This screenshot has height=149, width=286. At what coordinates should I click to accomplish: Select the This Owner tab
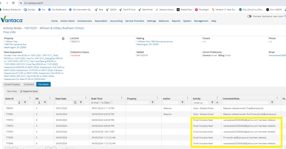pos(43,84)
